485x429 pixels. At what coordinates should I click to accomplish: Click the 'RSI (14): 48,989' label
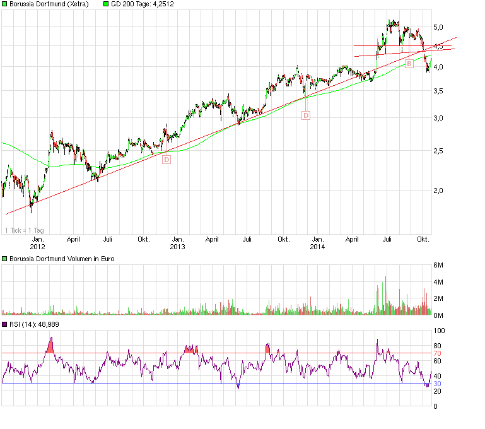tap(34, 324)
